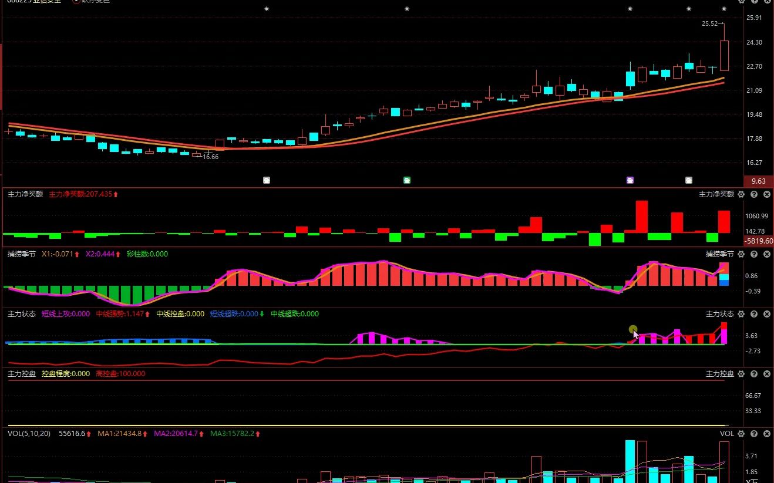
Task: Open settings gear for 主力净买额 indicator
Action: pos(741,194)
